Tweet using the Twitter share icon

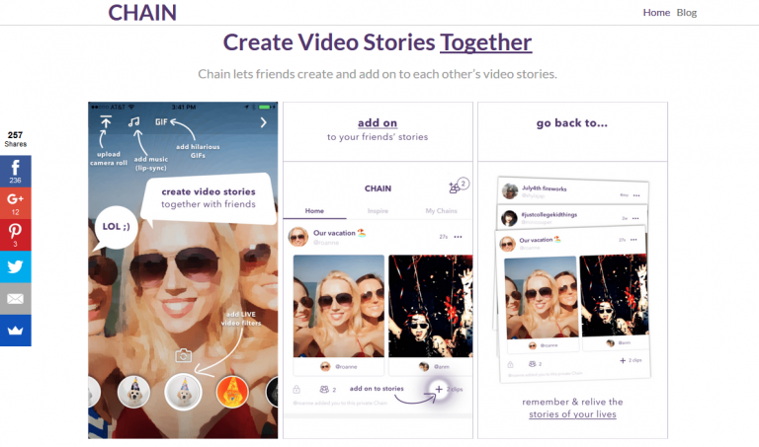pos(16,266)
